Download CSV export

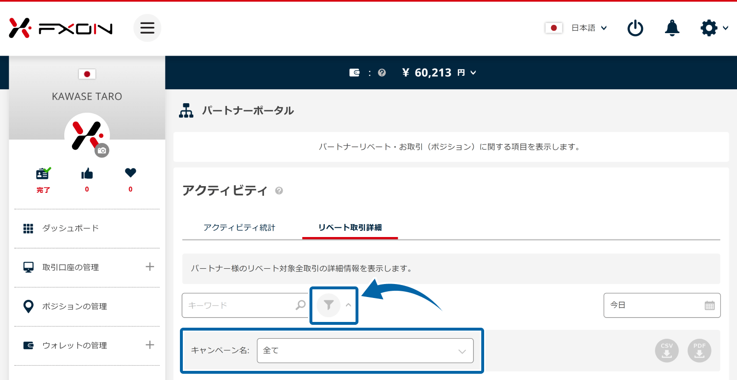667,351
